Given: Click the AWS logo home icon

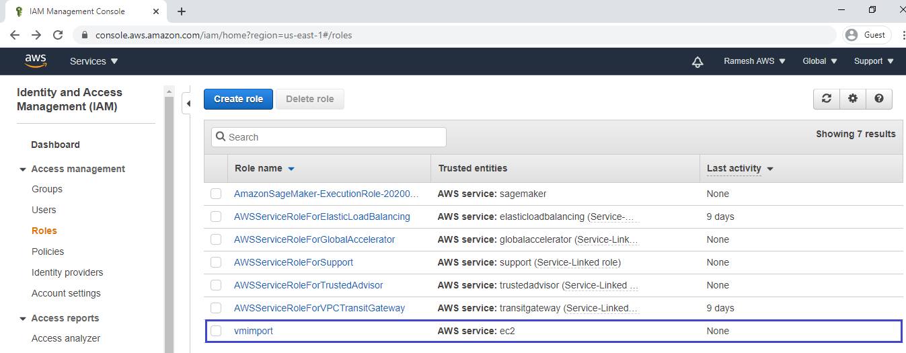Looking at the screenshot, I should pyautogui.click(x=36, y=61).
